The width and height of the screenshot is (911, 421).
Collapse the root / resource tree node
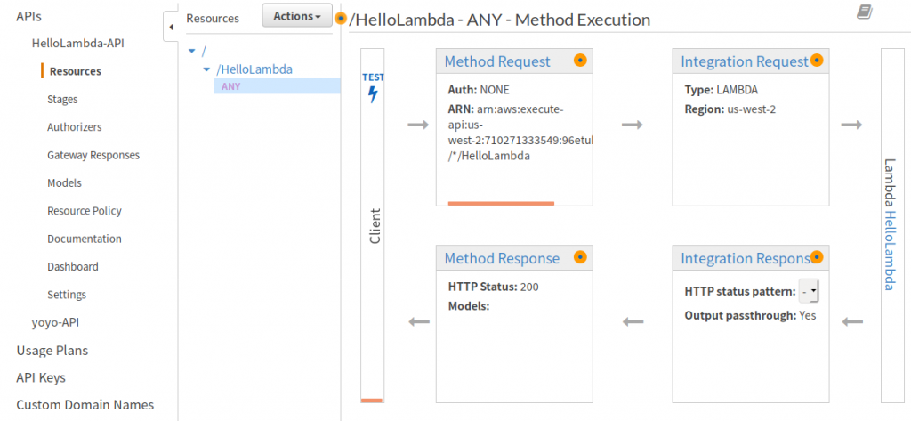click(x=193, y=52)
